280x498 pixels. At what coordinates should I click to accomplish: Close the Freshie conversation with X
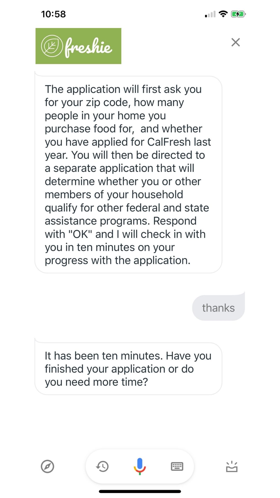(x=236, y=42)
